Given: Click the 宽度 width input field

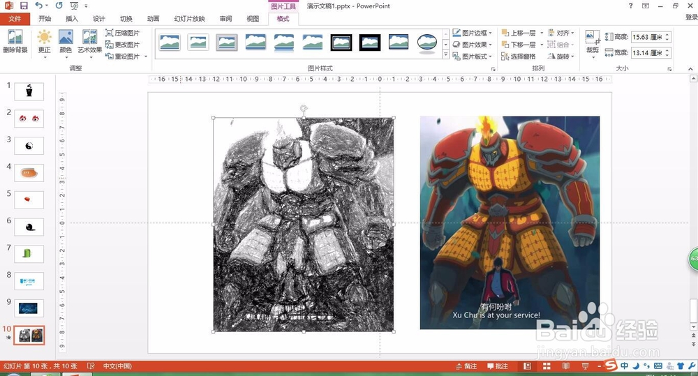Looking at the screenshot, I should [648, 52].
